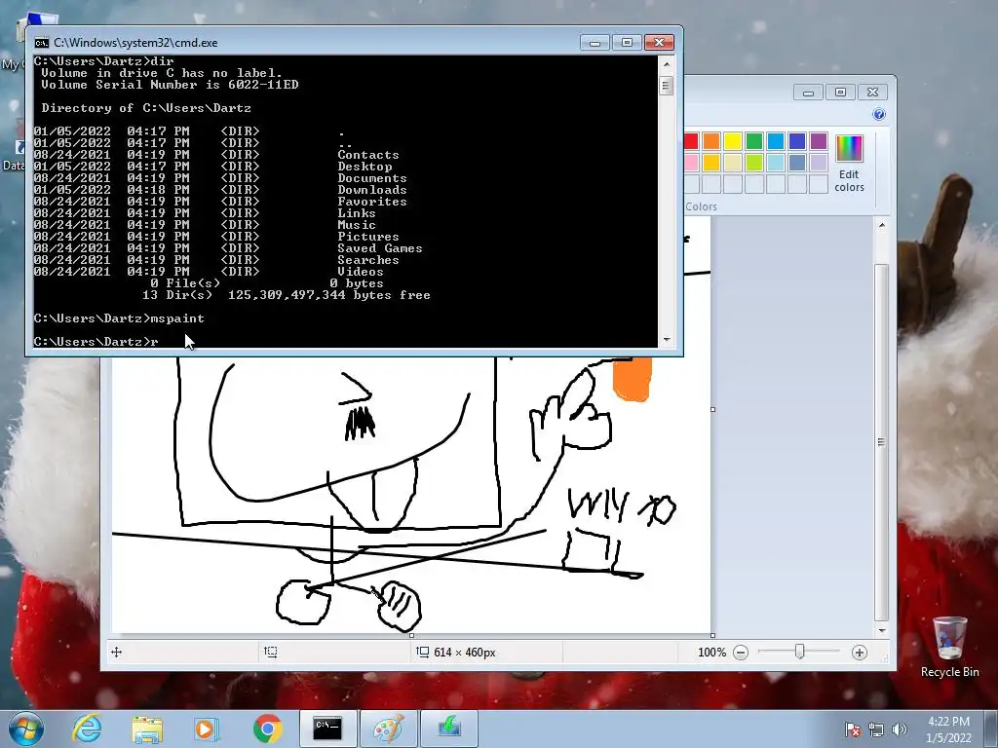Click the 'Pictures' directory entry in cmd
This screenshot has width=998, height=748.
click(368, 237)
